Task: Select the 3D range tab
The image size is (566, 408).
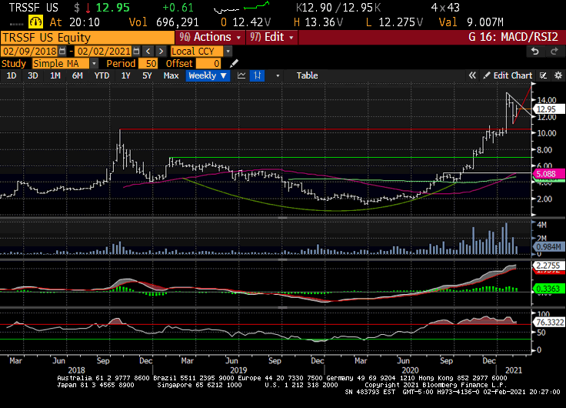Action: 33,75
